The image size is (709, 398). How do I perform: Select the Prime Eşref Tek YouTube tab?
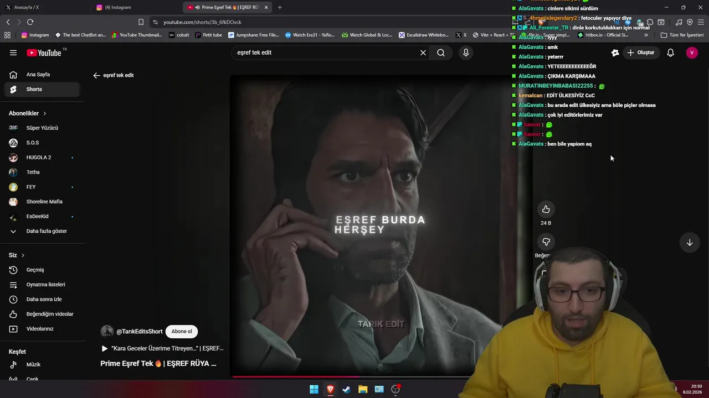pyautogui.click(x=228, y=7)
